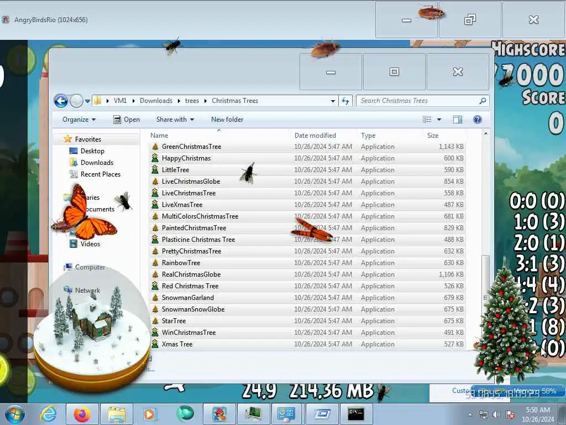The image size is (566, 425).
Task: Sort files by Date modified column
Action: point(315,135)
